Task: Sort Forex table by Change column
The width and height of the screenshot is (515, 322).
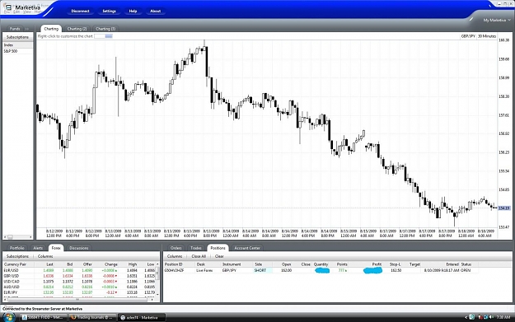Action: (x=111, y=264)
